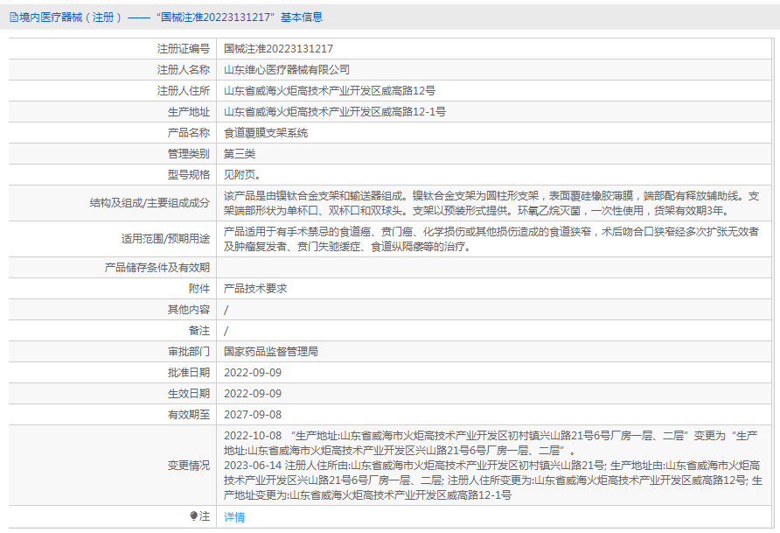This screenshot has width=780, height=533.
Task: Click the 生产地址 label
Action: pyautogui.click(x=189, y=112)
